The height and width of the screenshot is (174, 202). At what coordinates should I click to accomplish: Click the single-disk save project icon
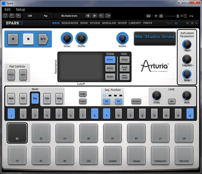click(12, 16)
